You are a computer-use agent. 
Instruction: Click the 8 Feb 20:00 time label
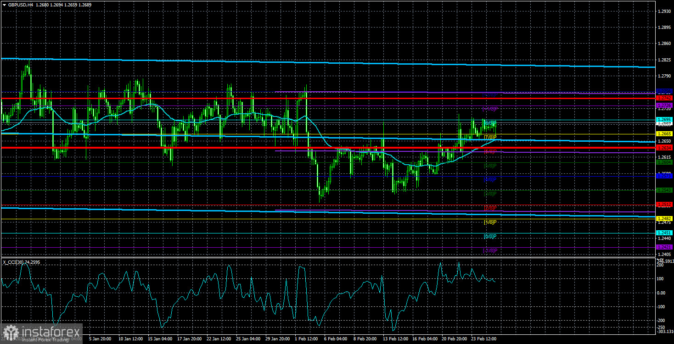tap(365, 339)
